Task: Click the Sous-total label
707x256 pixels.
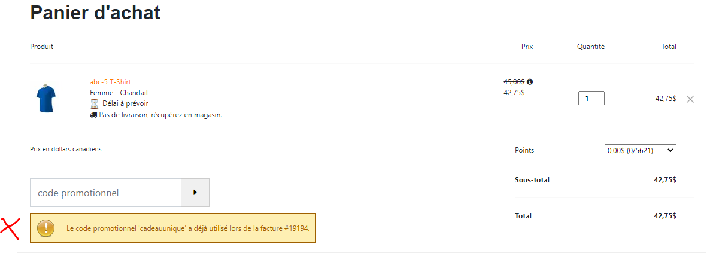Action: click(x=532, y=180)
